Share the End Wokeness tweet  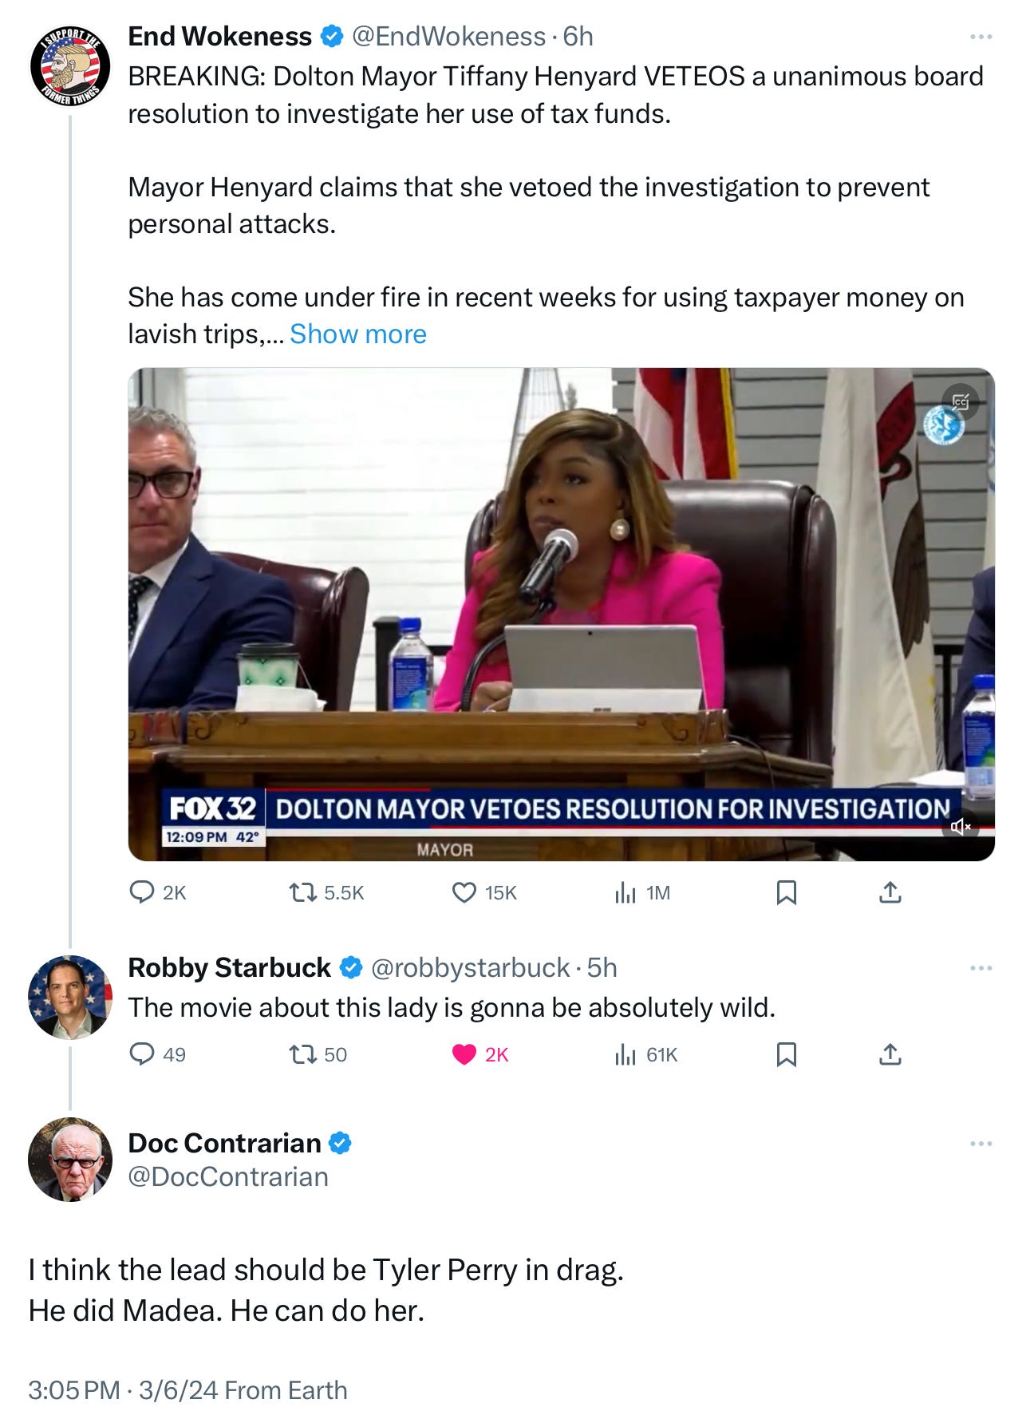click(x=890, y=892)
